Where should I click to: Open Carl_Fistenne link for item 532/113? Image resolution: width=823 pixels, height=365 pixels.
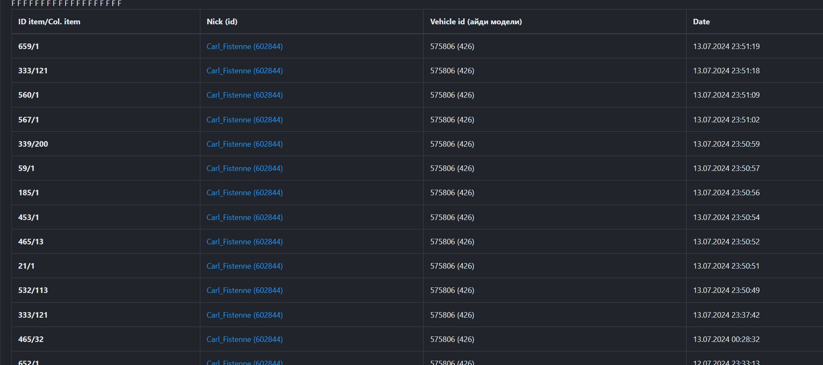244,290
